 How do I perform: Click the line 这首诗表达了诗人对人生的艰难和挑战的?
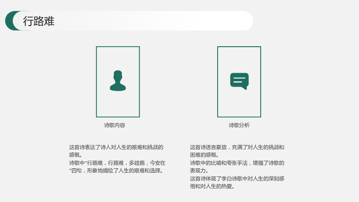(116, 147)
